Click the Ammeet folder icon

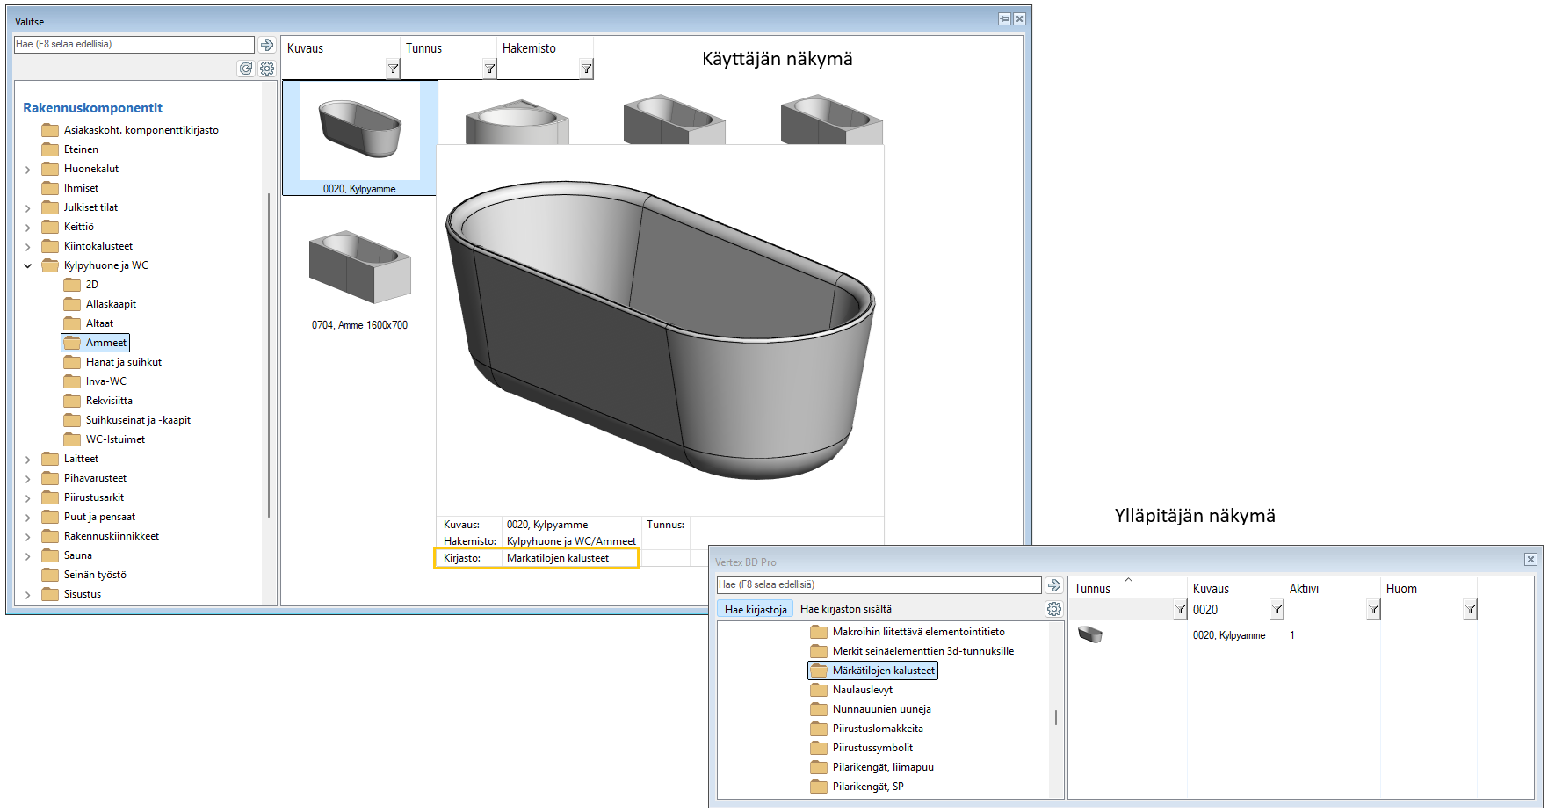[x=72, y=343]
